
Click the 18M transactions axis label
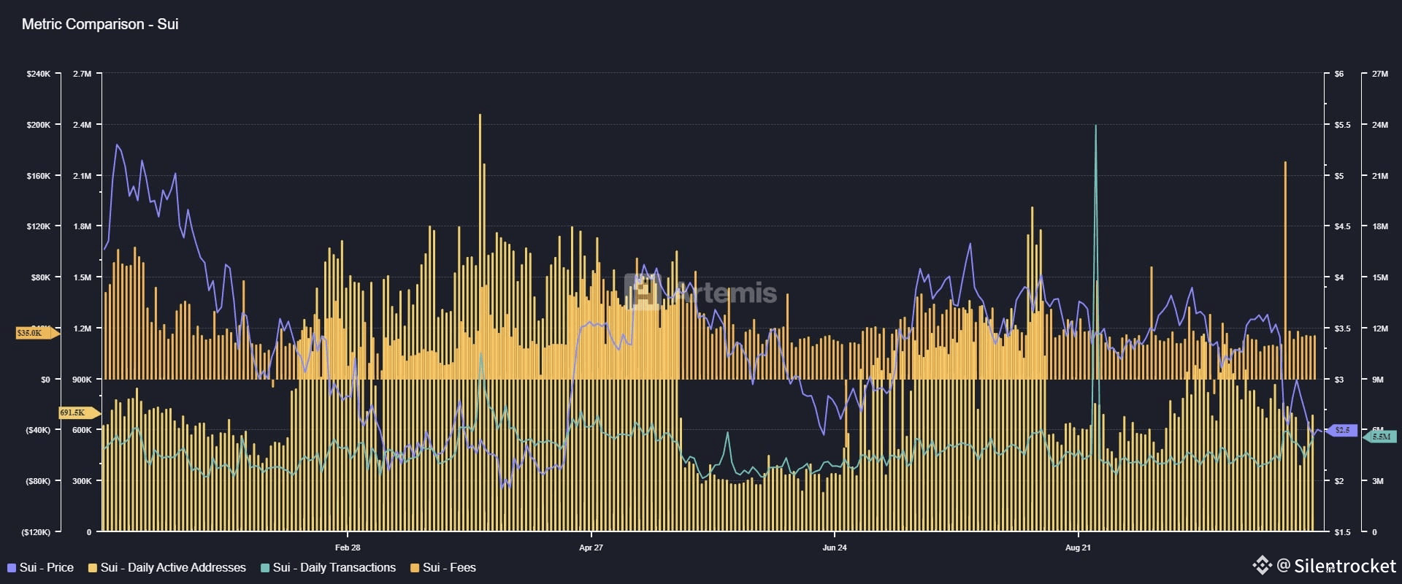click(x=1380, y=226)
